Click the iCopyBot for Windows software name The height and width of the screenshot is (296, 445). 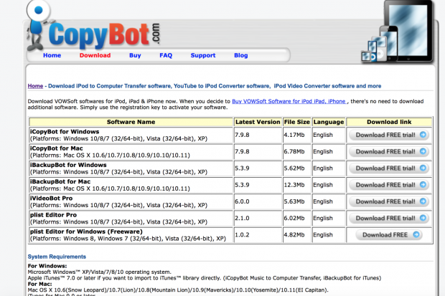click(x=63, y=130)
